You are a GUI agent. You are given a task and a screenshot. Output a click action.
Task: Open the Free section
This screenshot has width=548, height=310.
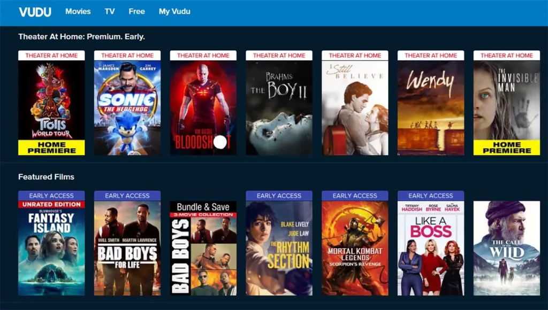pyautogui.click(x=136, y=12)
